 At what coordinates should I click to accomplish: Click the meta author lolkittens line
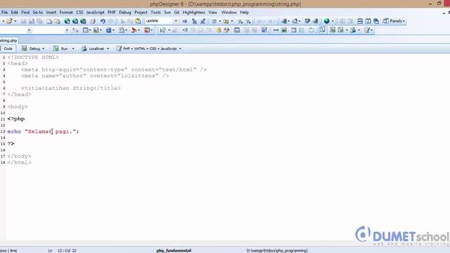(x=95, y=76)
